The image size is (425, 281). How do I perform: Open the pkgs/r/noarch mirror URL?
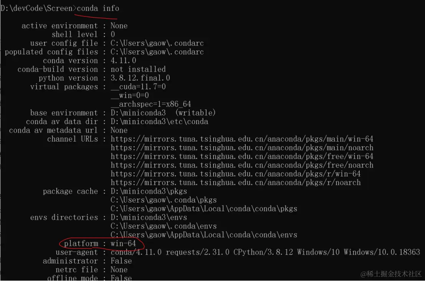[235, 183]
